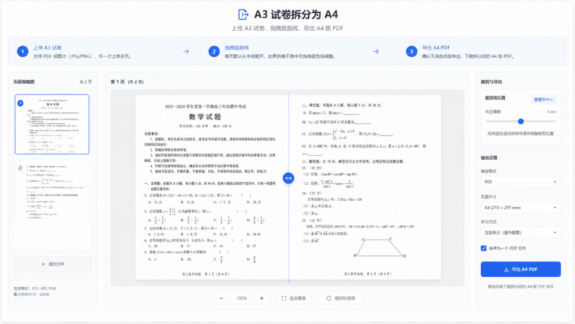This screenshot has width=575, height=324.
Task: Click the 100% zoom value field
Action: [242, 299]
